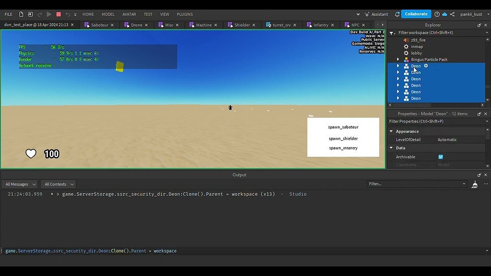Click the red Stop playtest button
This screenshot has height=276, width=491.
tap(58, 14)
